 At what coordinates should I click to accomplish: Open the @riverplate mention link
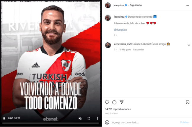120,30
